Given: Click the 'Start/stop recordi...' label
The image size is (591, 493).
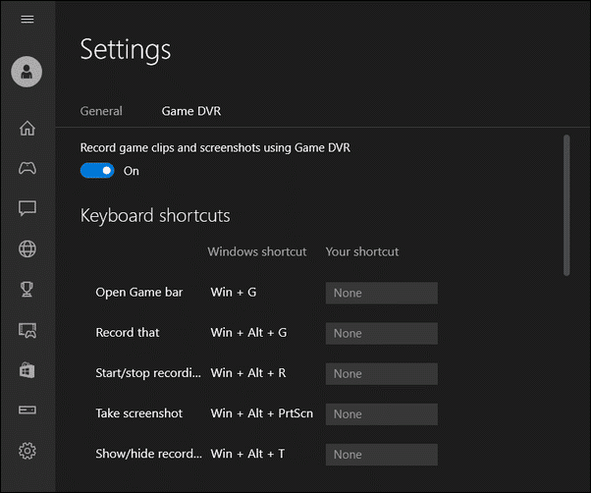Looking at the screenshot, I should pyautogui.click(x=148, y=373).
